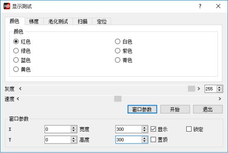Click the help question mark icon
228x153 pixels.
[200, 6]
